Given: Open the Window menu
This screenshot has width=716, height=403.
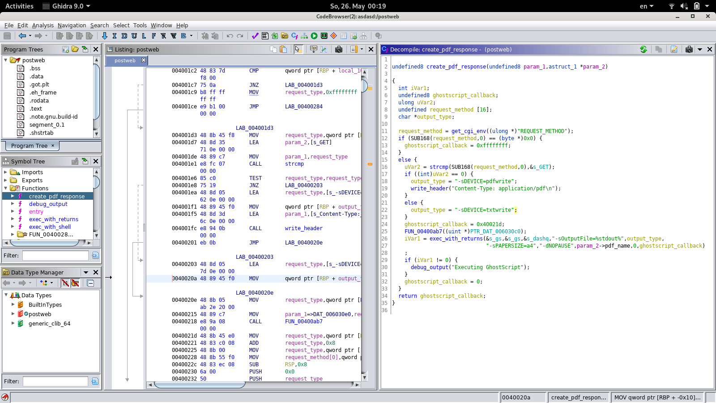Looking at the screenshot, I should coord(161,26).
